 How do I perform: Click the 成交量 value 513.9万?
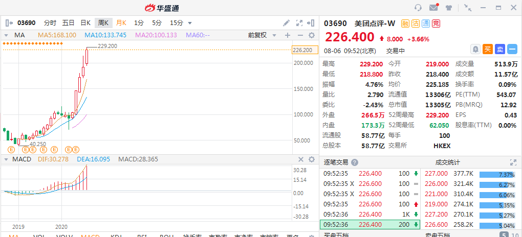coord(506,64)
